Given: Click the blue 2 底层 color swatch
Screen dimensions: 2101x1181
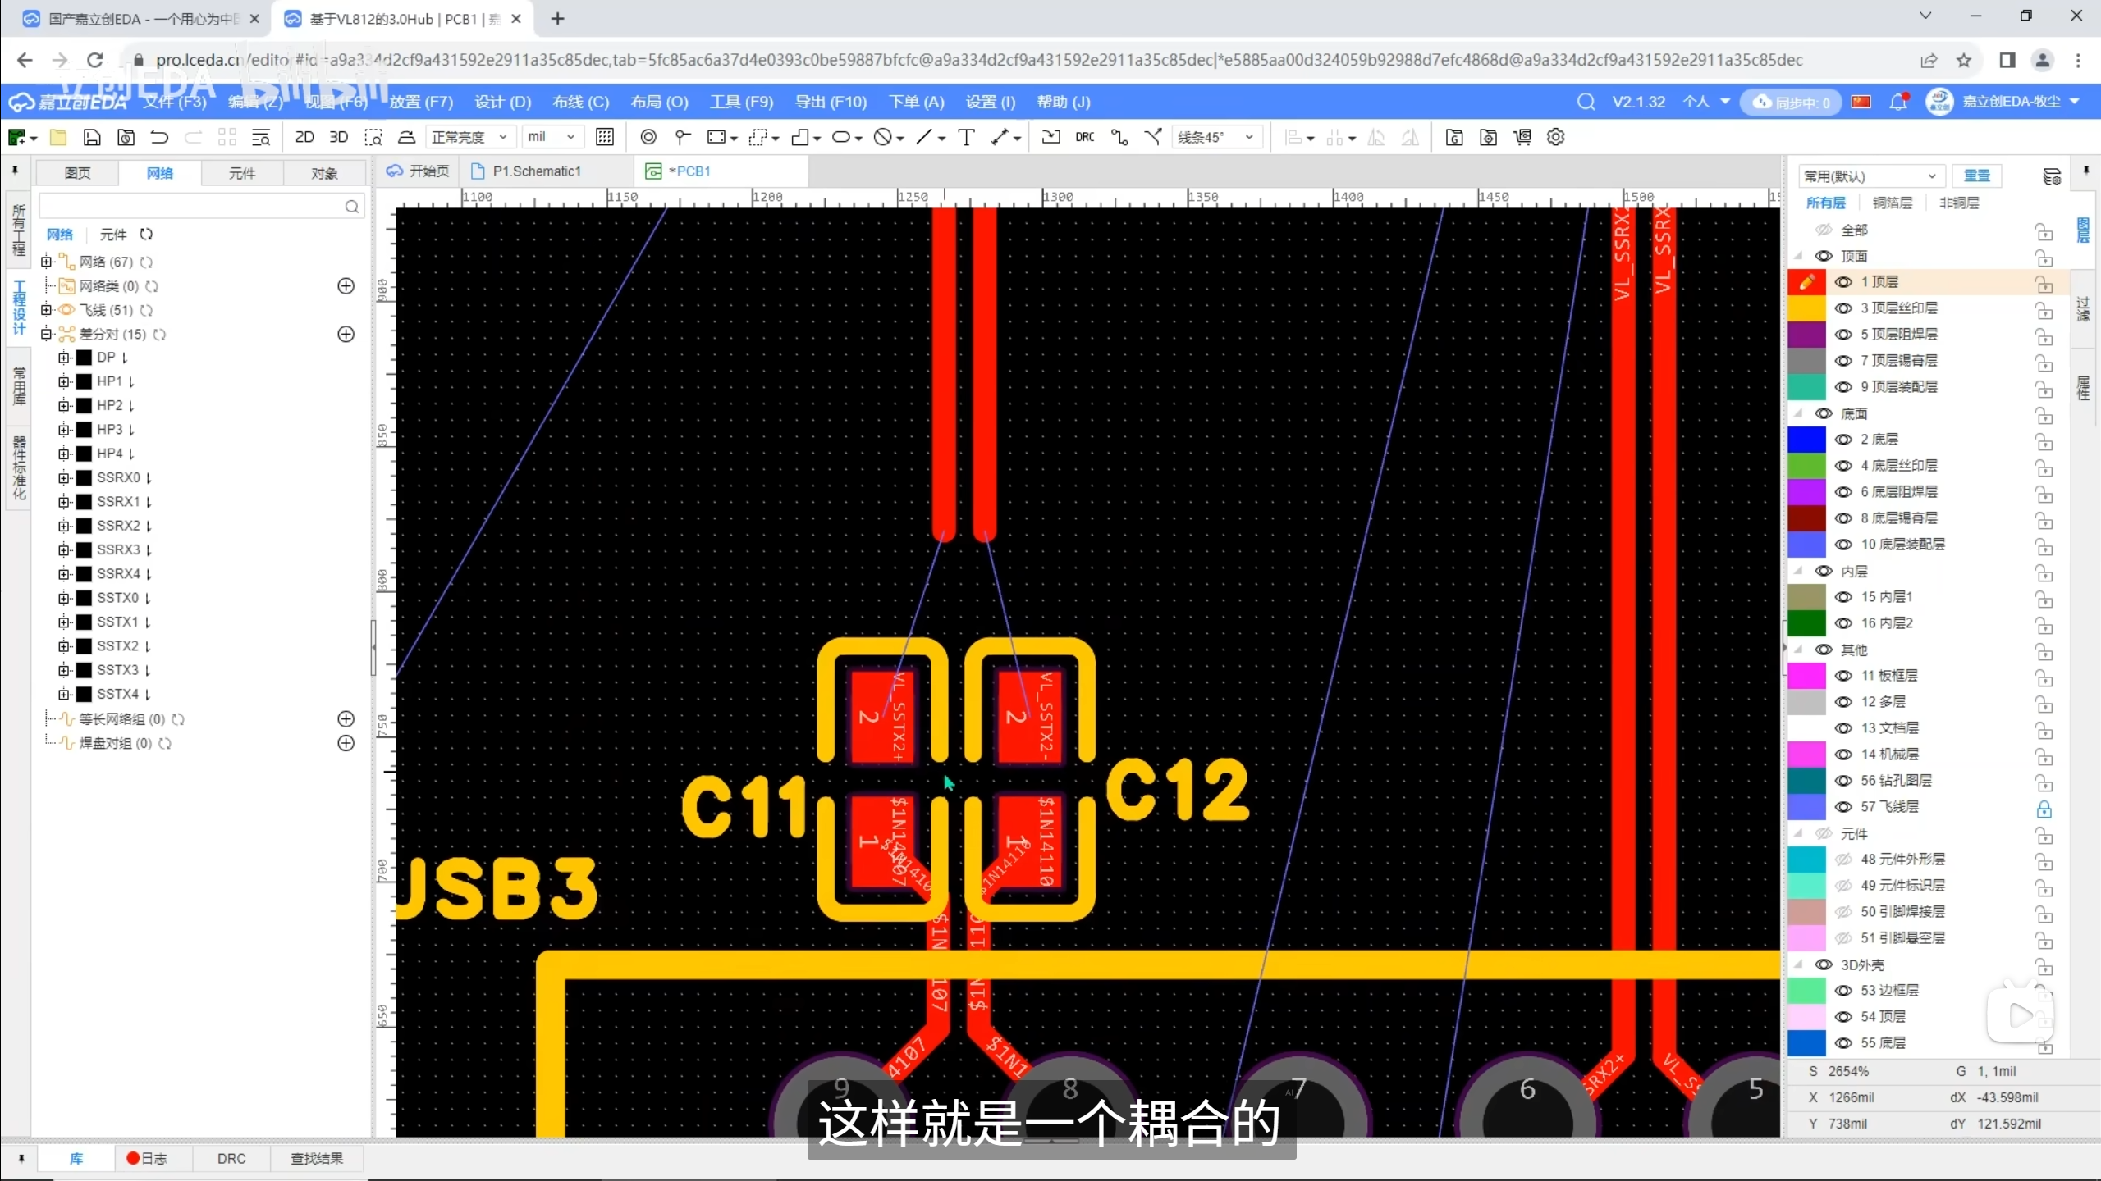Looking at the screenshot, I should point(1806,440).
